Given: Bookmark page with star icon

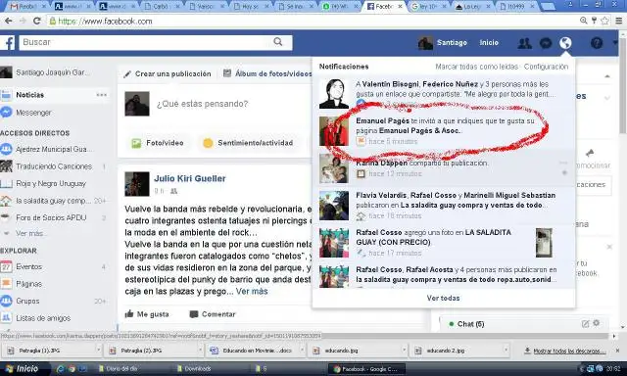Looking at the screenshot, I should tap(605, 21).
